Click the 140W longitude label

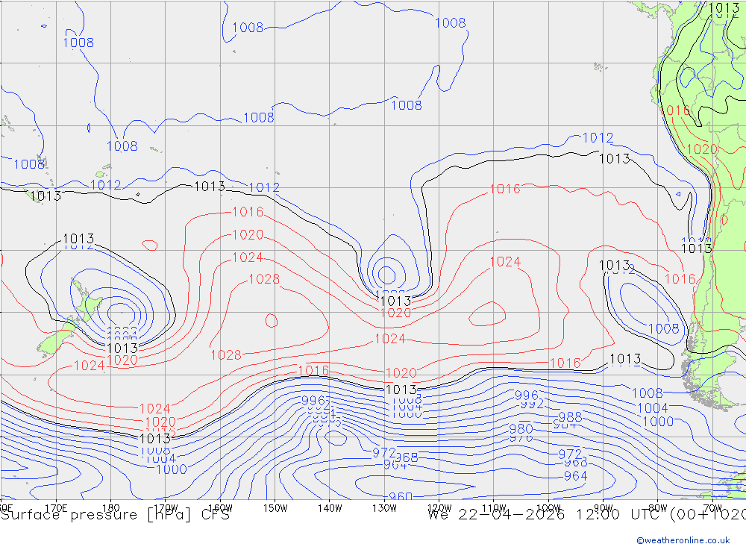[x=330, y=508]
